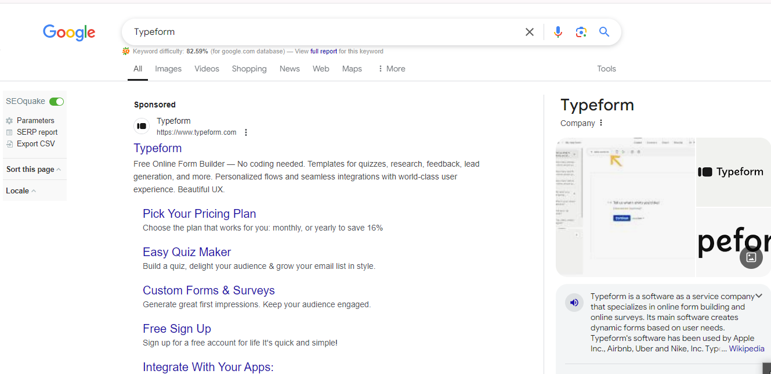Click the blue magnifier search icon
Image resolution: width=771 pixels, height=374 pixels.
(604, 32)
